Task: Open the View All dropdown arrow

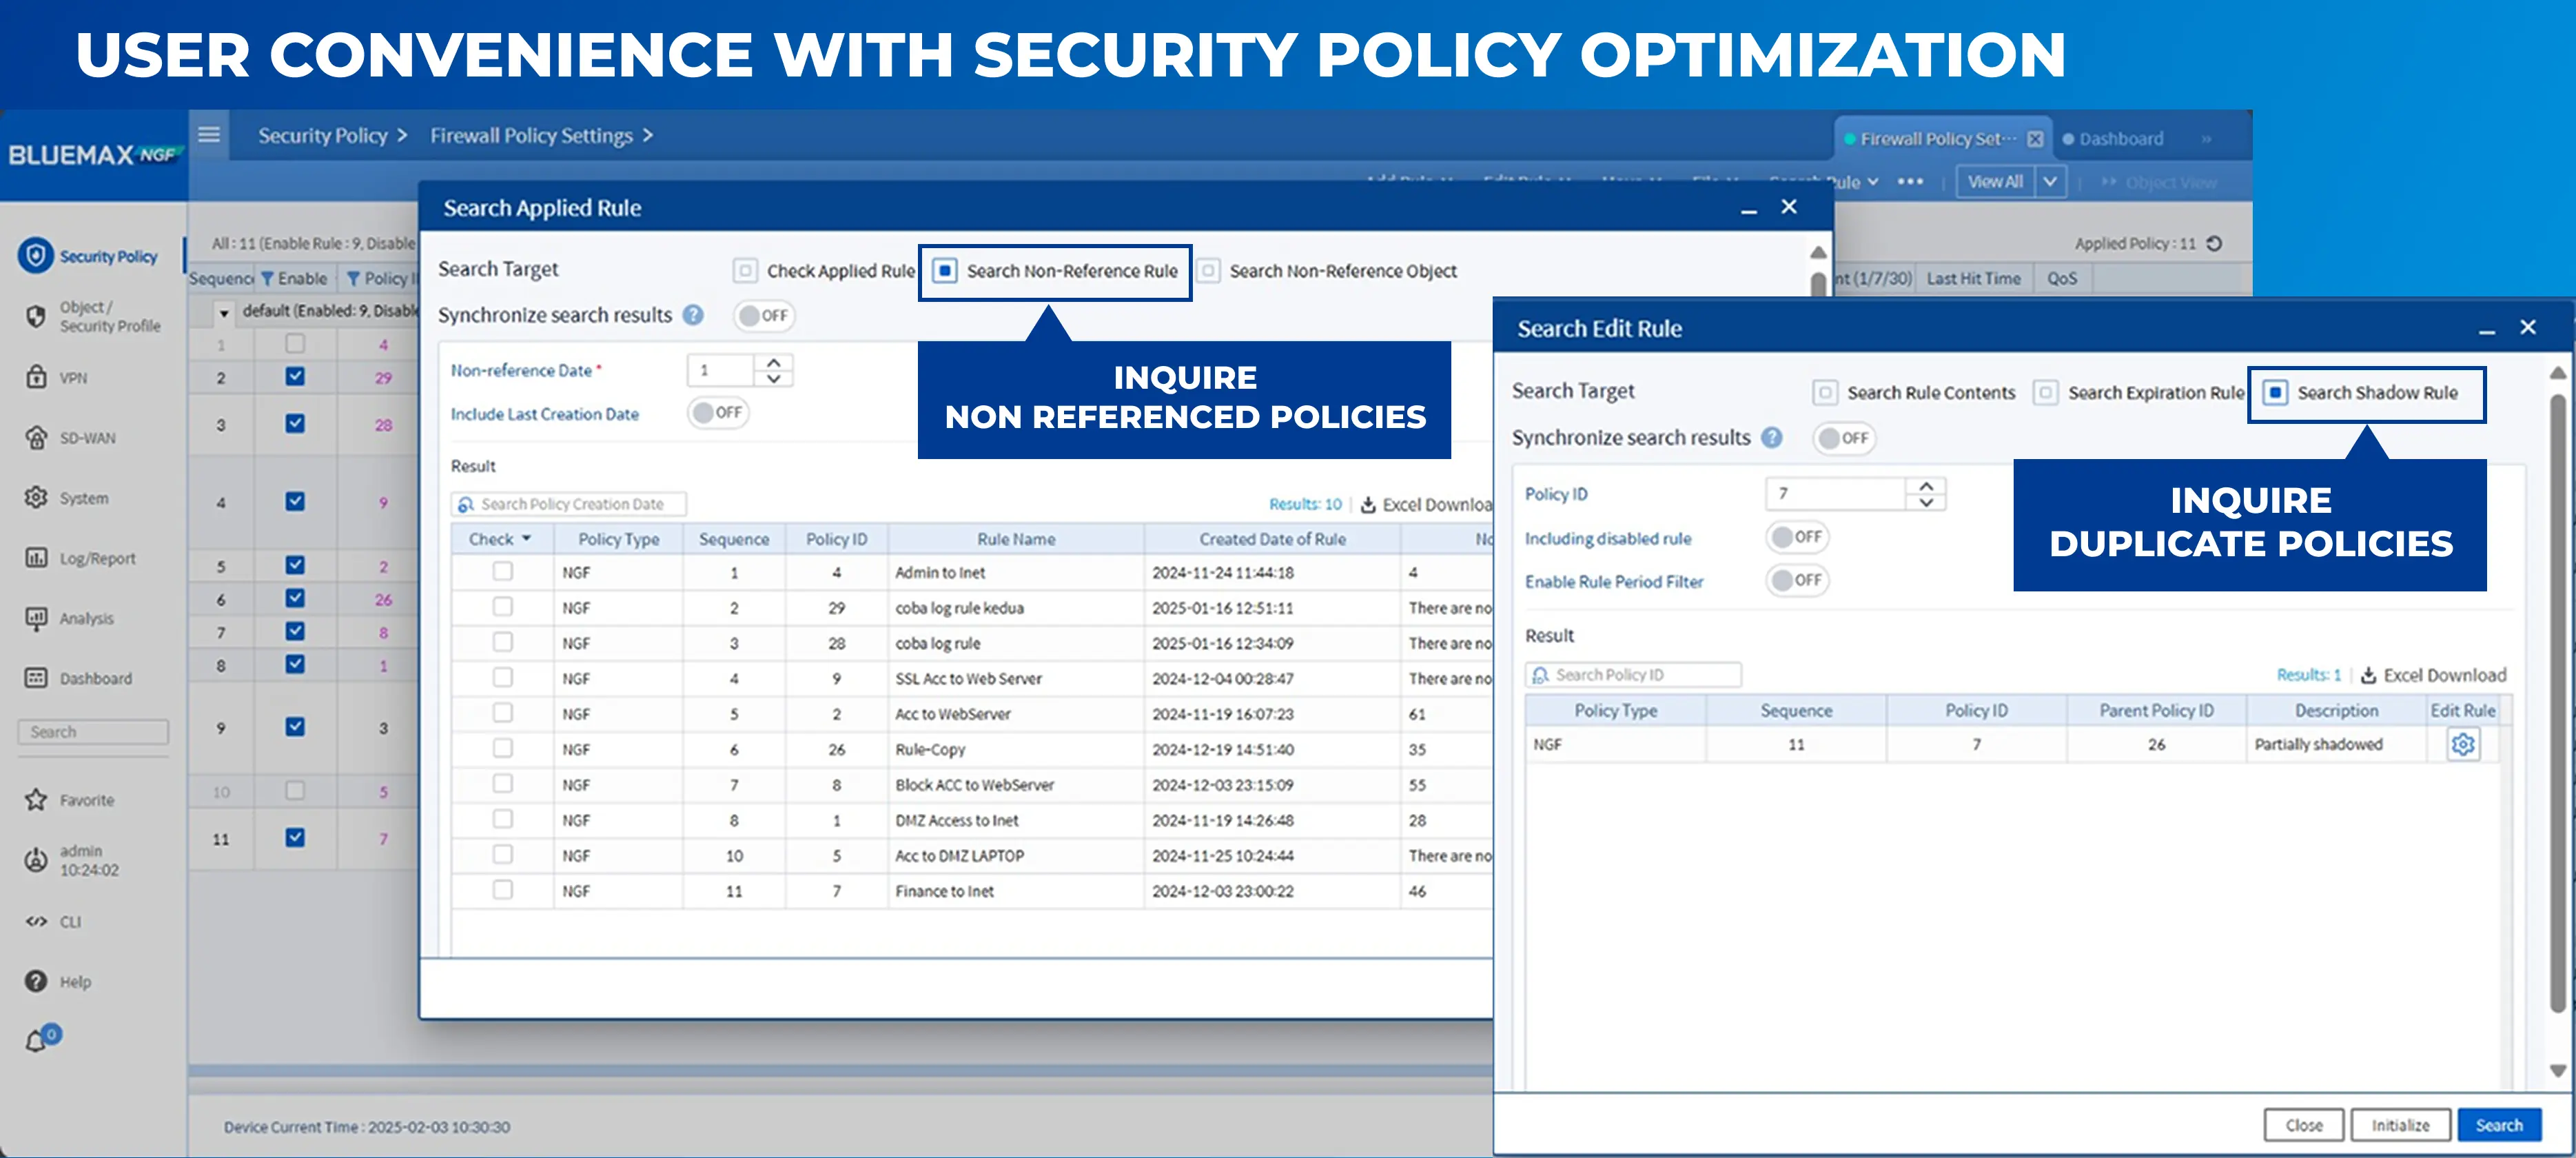Action: 2050,181
